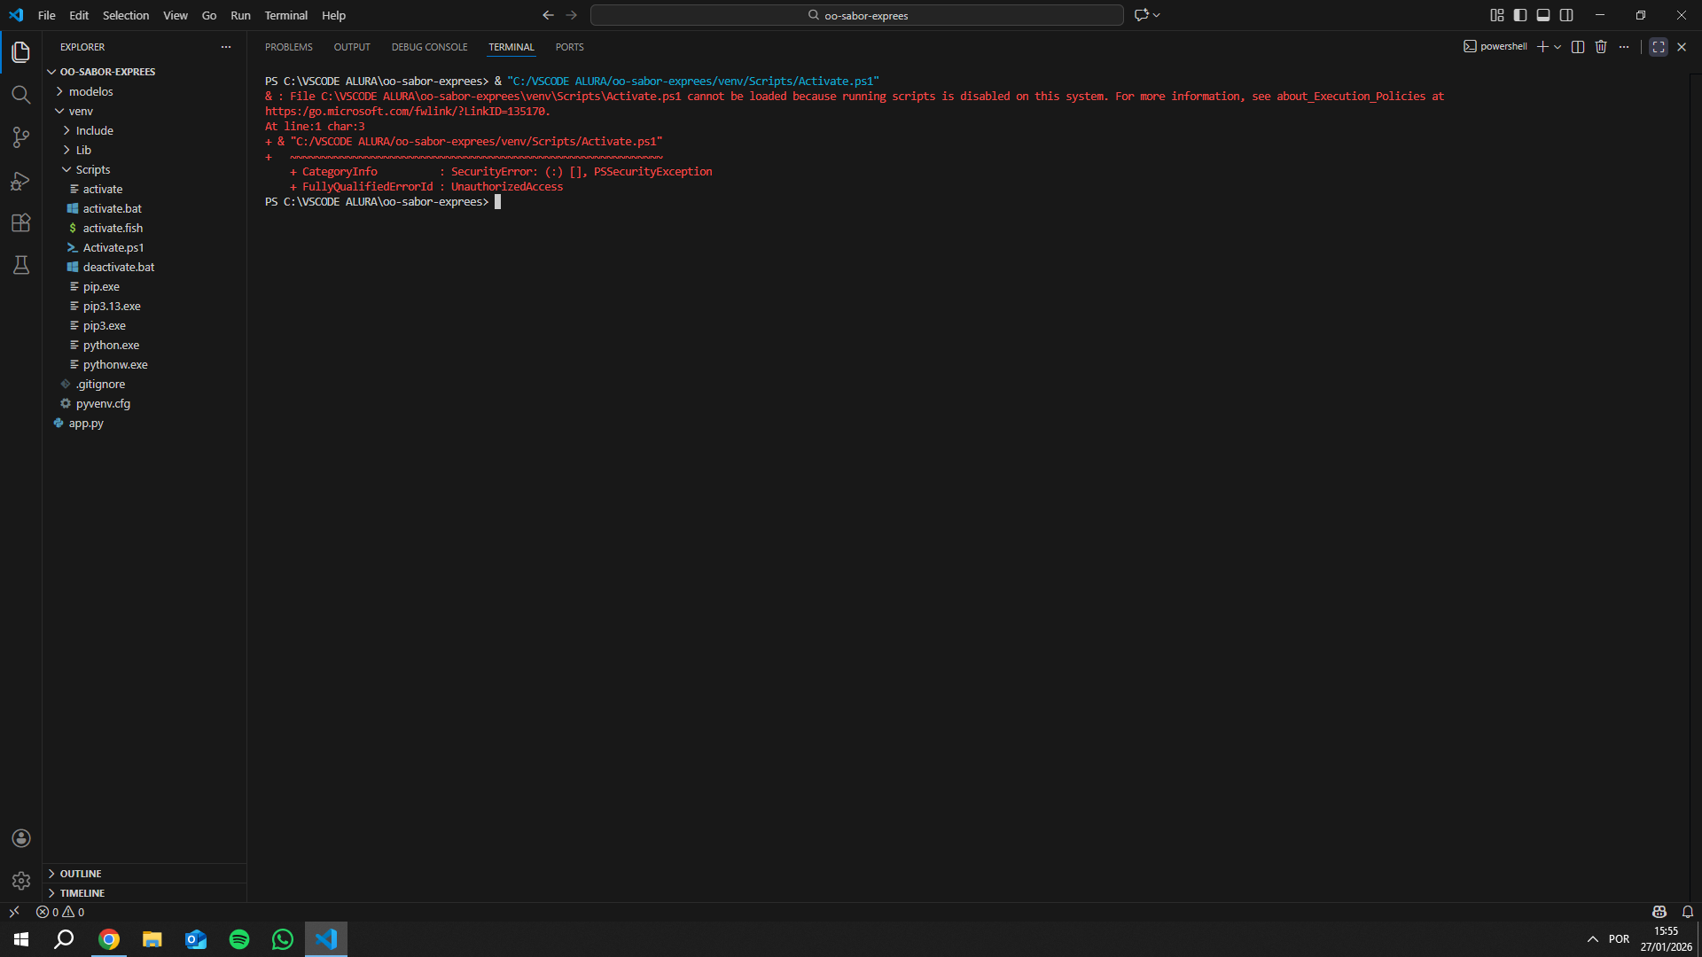Open app.py from the explorer
This screenshot has width=1702, height=957.
tap(86, 423)
